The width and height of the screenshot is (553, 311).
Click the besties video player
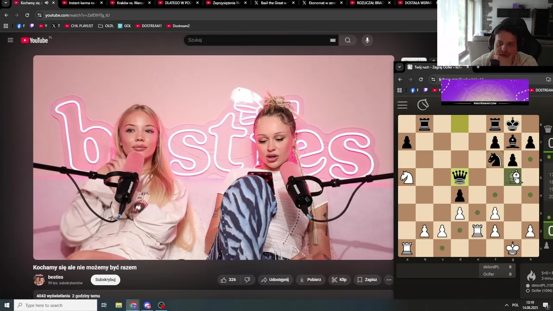(x=213, y=158)
